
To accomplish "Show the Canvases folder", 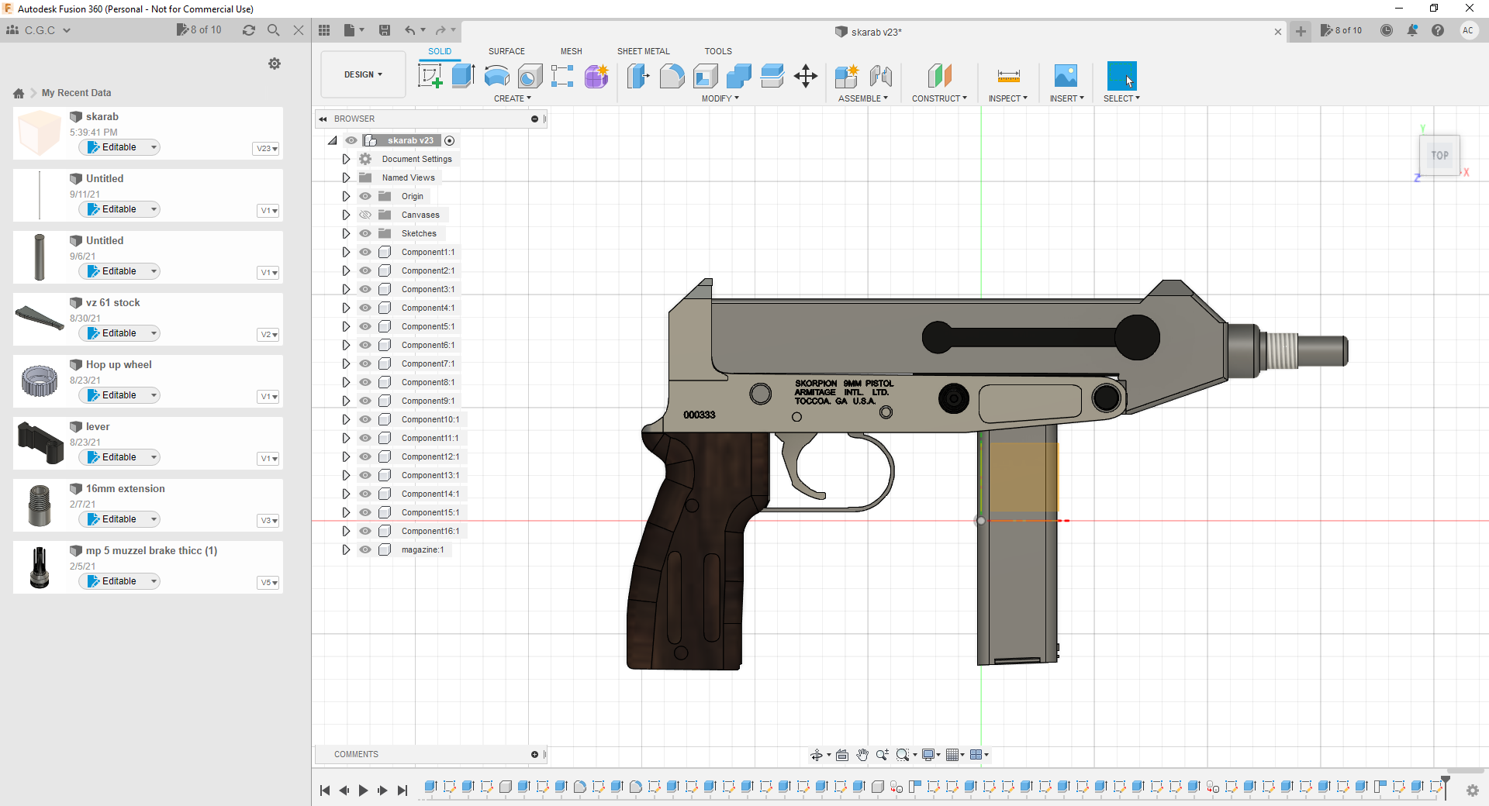I will coord(364,215).
